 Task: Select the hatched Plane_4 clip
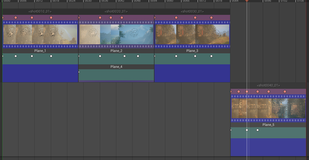point(116,74)
